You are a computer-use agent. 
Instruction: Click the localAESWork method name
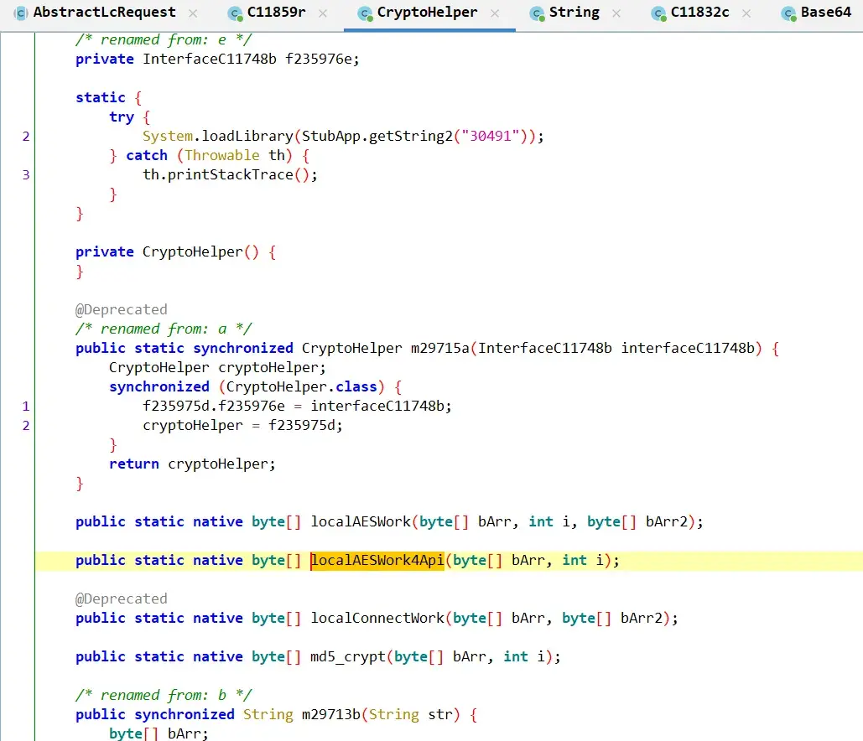pos(361,521)
